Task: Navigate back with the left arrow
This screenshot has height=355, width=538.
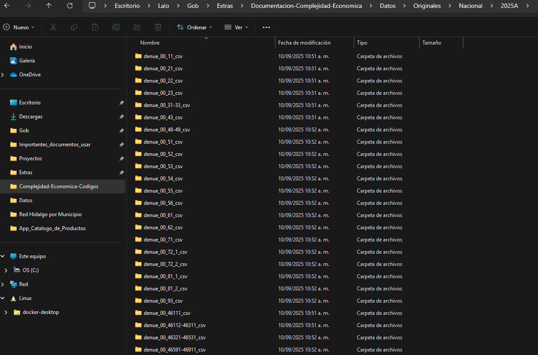Action: click(7, 6)
